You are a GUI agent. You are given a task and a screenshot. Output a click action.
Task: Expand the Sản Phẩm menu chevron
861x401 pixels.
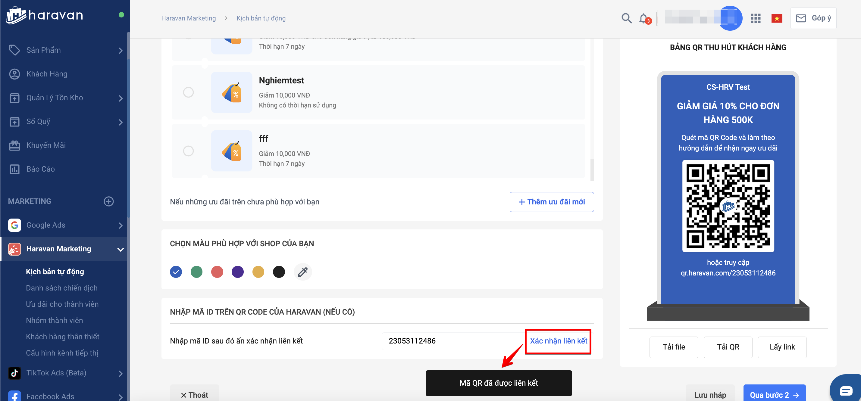(121, 51)
